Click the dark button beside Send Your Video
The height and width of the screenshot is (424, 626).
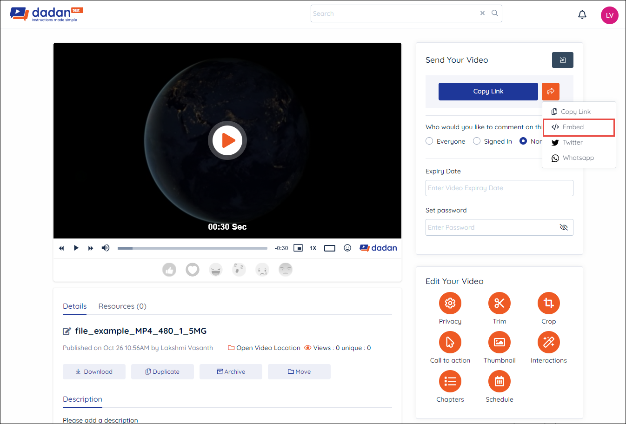563,60
